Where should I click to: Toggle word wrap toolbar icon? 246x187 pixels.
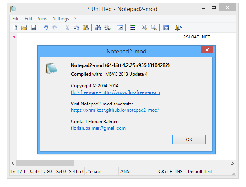tap(120, 28)
